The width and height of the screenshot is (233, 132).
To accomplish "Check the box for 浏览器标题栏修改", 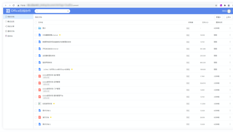I will [36, 56].
